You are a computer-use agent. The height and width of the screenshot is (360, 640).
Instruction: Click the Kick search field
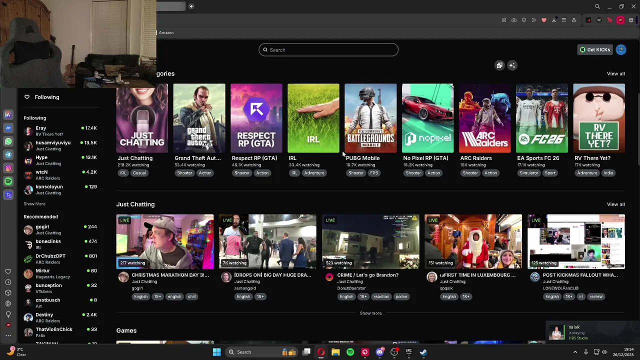(328, 49)
